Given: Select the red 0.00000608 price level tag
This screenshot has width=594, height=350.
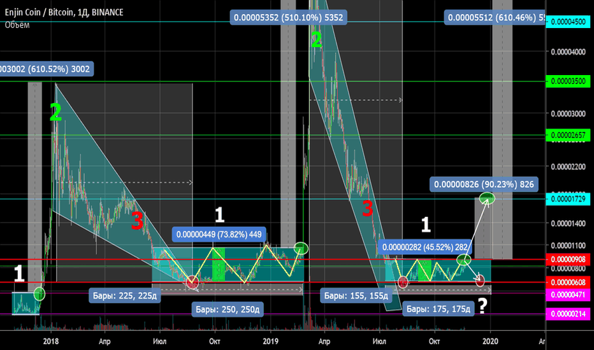Looking at the screenshot, I should (568, 283).
